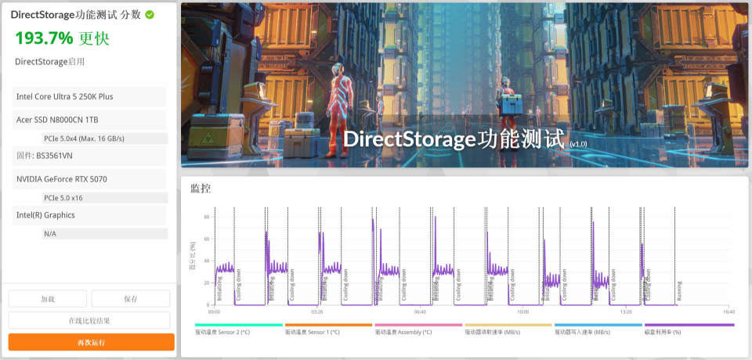Click the PCIe 5.0x4 (Max. 16 GB/s) entry
Image resolution: width=752 pixels, height=360 pixels.
coord(105,139)
